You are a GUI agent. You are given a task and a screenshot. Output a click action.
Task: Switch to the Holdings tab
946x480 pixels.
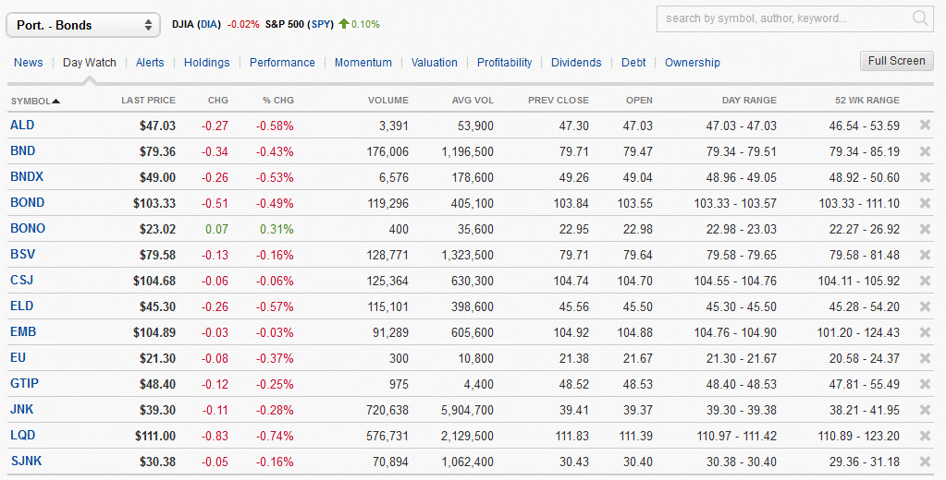(206, 63)
